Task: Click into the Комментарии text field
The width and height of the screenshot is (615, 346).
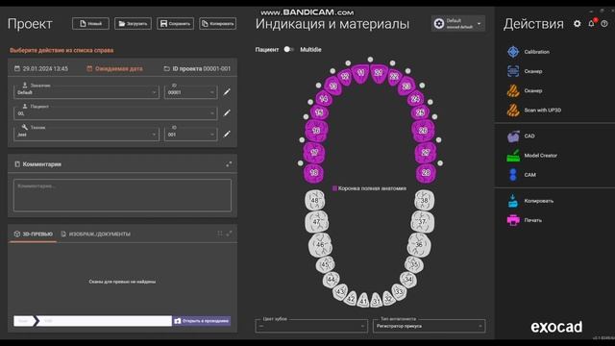Action: (122, 195)
